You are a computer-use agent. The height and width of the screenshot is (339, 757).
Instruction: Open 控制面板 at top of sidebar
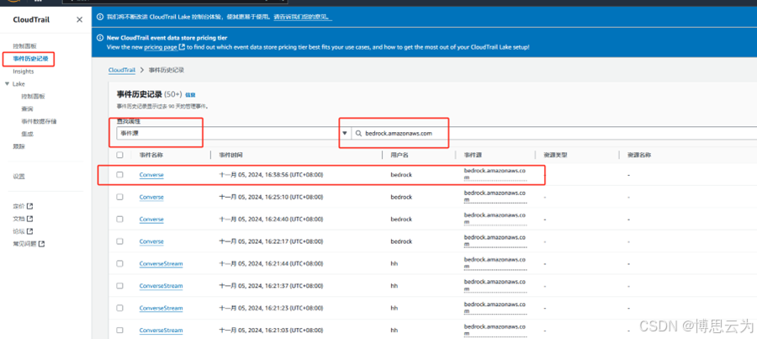[24, 46]
